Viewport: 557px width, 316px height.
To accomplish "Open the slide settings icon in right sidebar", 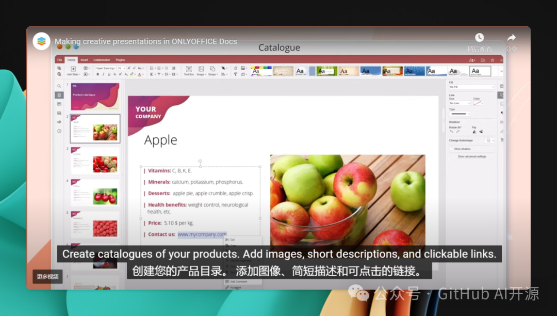I will 502,86.
